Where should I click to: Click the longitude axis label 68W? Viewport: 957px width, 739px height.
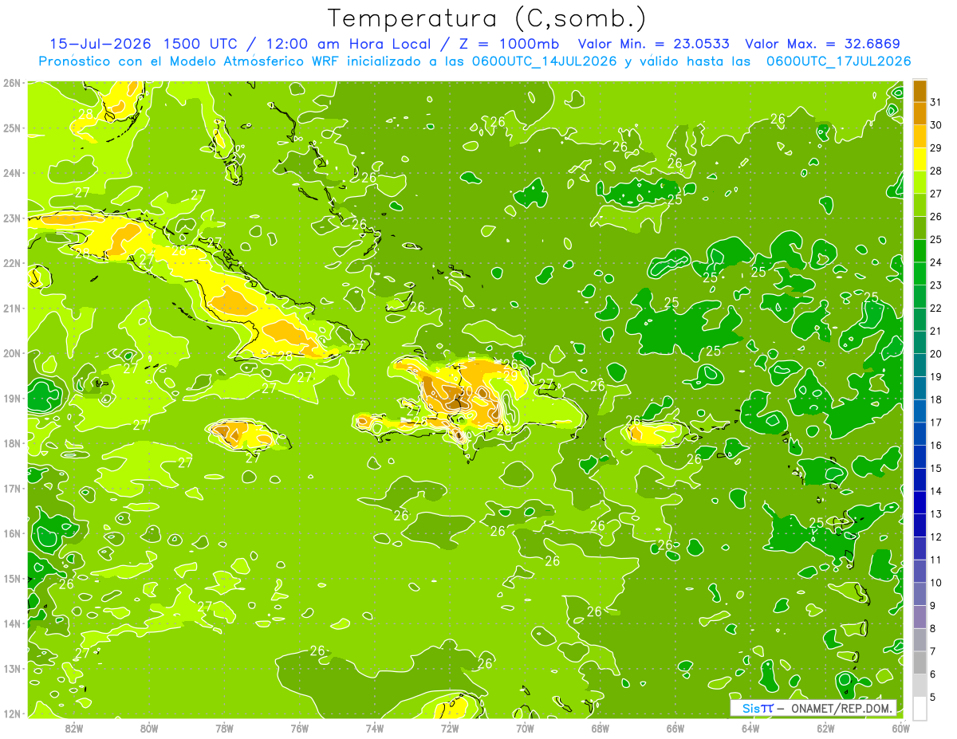tap(601, 728)
